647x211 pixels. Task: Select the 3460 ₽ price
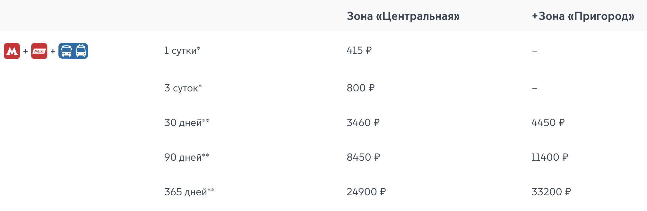363,122
